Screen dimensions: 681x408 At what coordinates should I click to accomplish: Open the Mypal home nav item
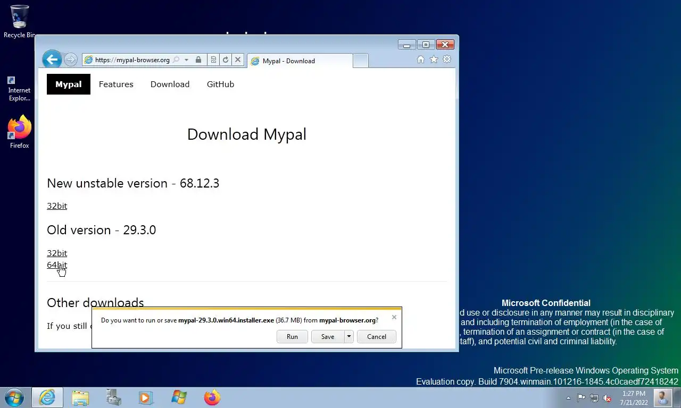pyautogui.click(x=69, y=84)
